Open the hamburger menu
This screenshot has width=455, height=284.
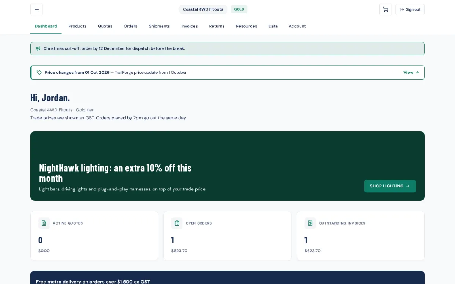coord(36,9)
